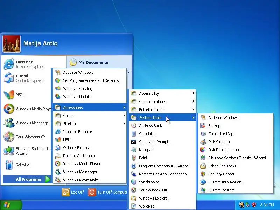
Task: Click the Windows Start button
Action: click(x=11, y=205)
